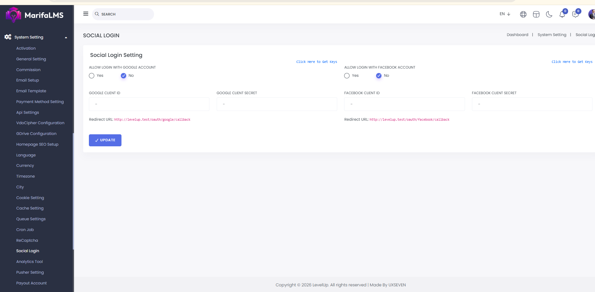595x292 pixels.
Task: Click the layout grid icon in header
Action: tap(536, 14)
